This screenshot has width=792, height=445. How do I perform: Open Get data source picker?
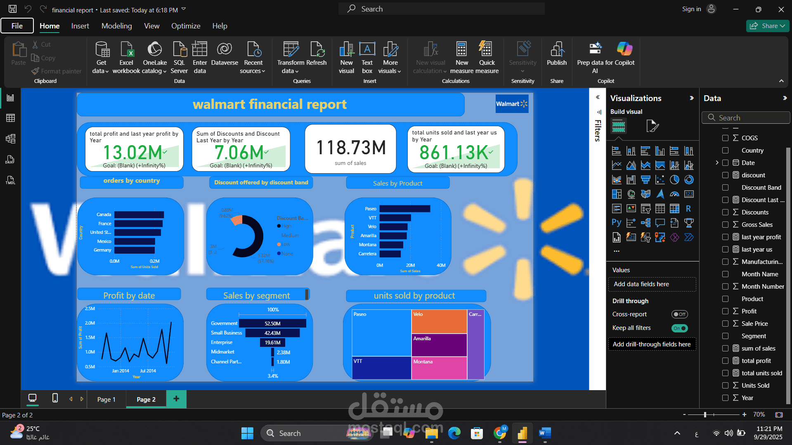tap(101, 57)
